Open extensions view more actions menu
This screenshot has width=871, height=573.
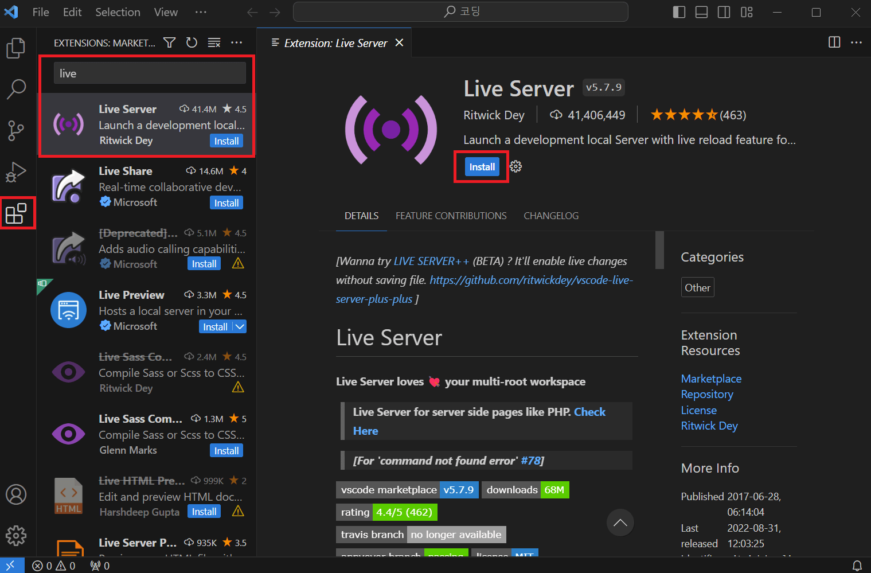click(x=236, y=43)
